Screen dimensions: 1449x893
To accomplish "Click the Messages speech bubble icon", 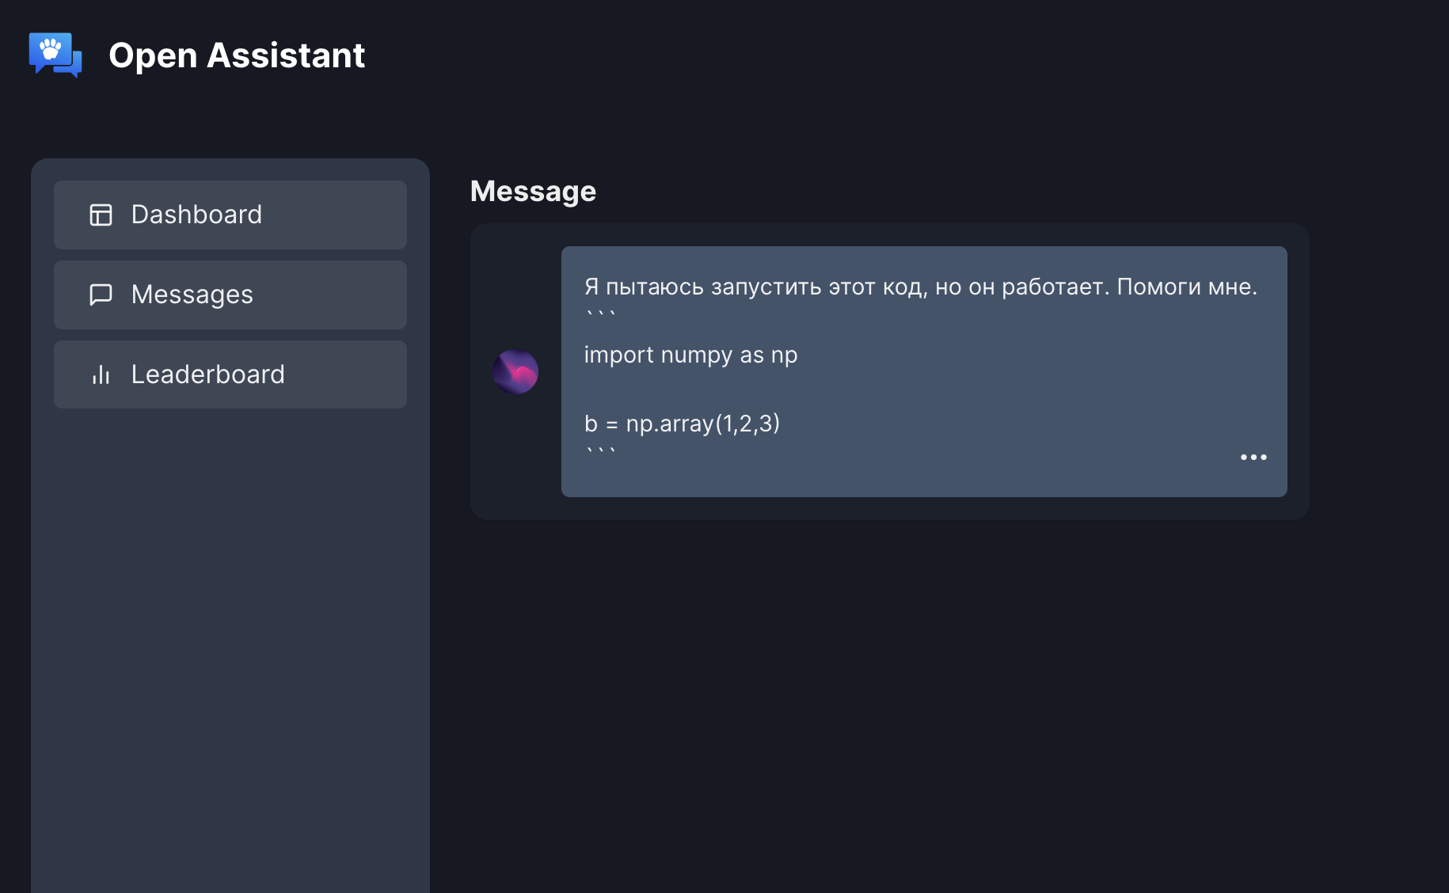I will tap(101, 294).
